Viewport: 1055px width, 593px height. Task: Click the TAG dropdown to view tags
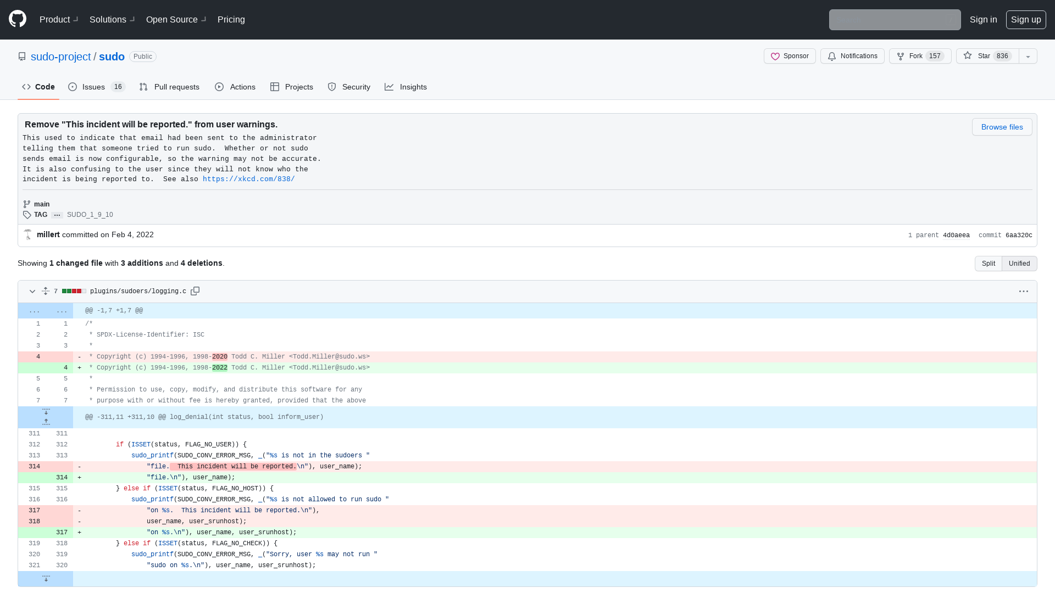(57, 214)
